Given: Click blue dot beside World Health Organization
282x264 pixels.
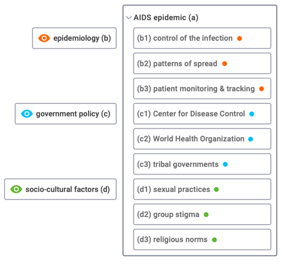Looking at the screenshot, I should tap(251, 139).
